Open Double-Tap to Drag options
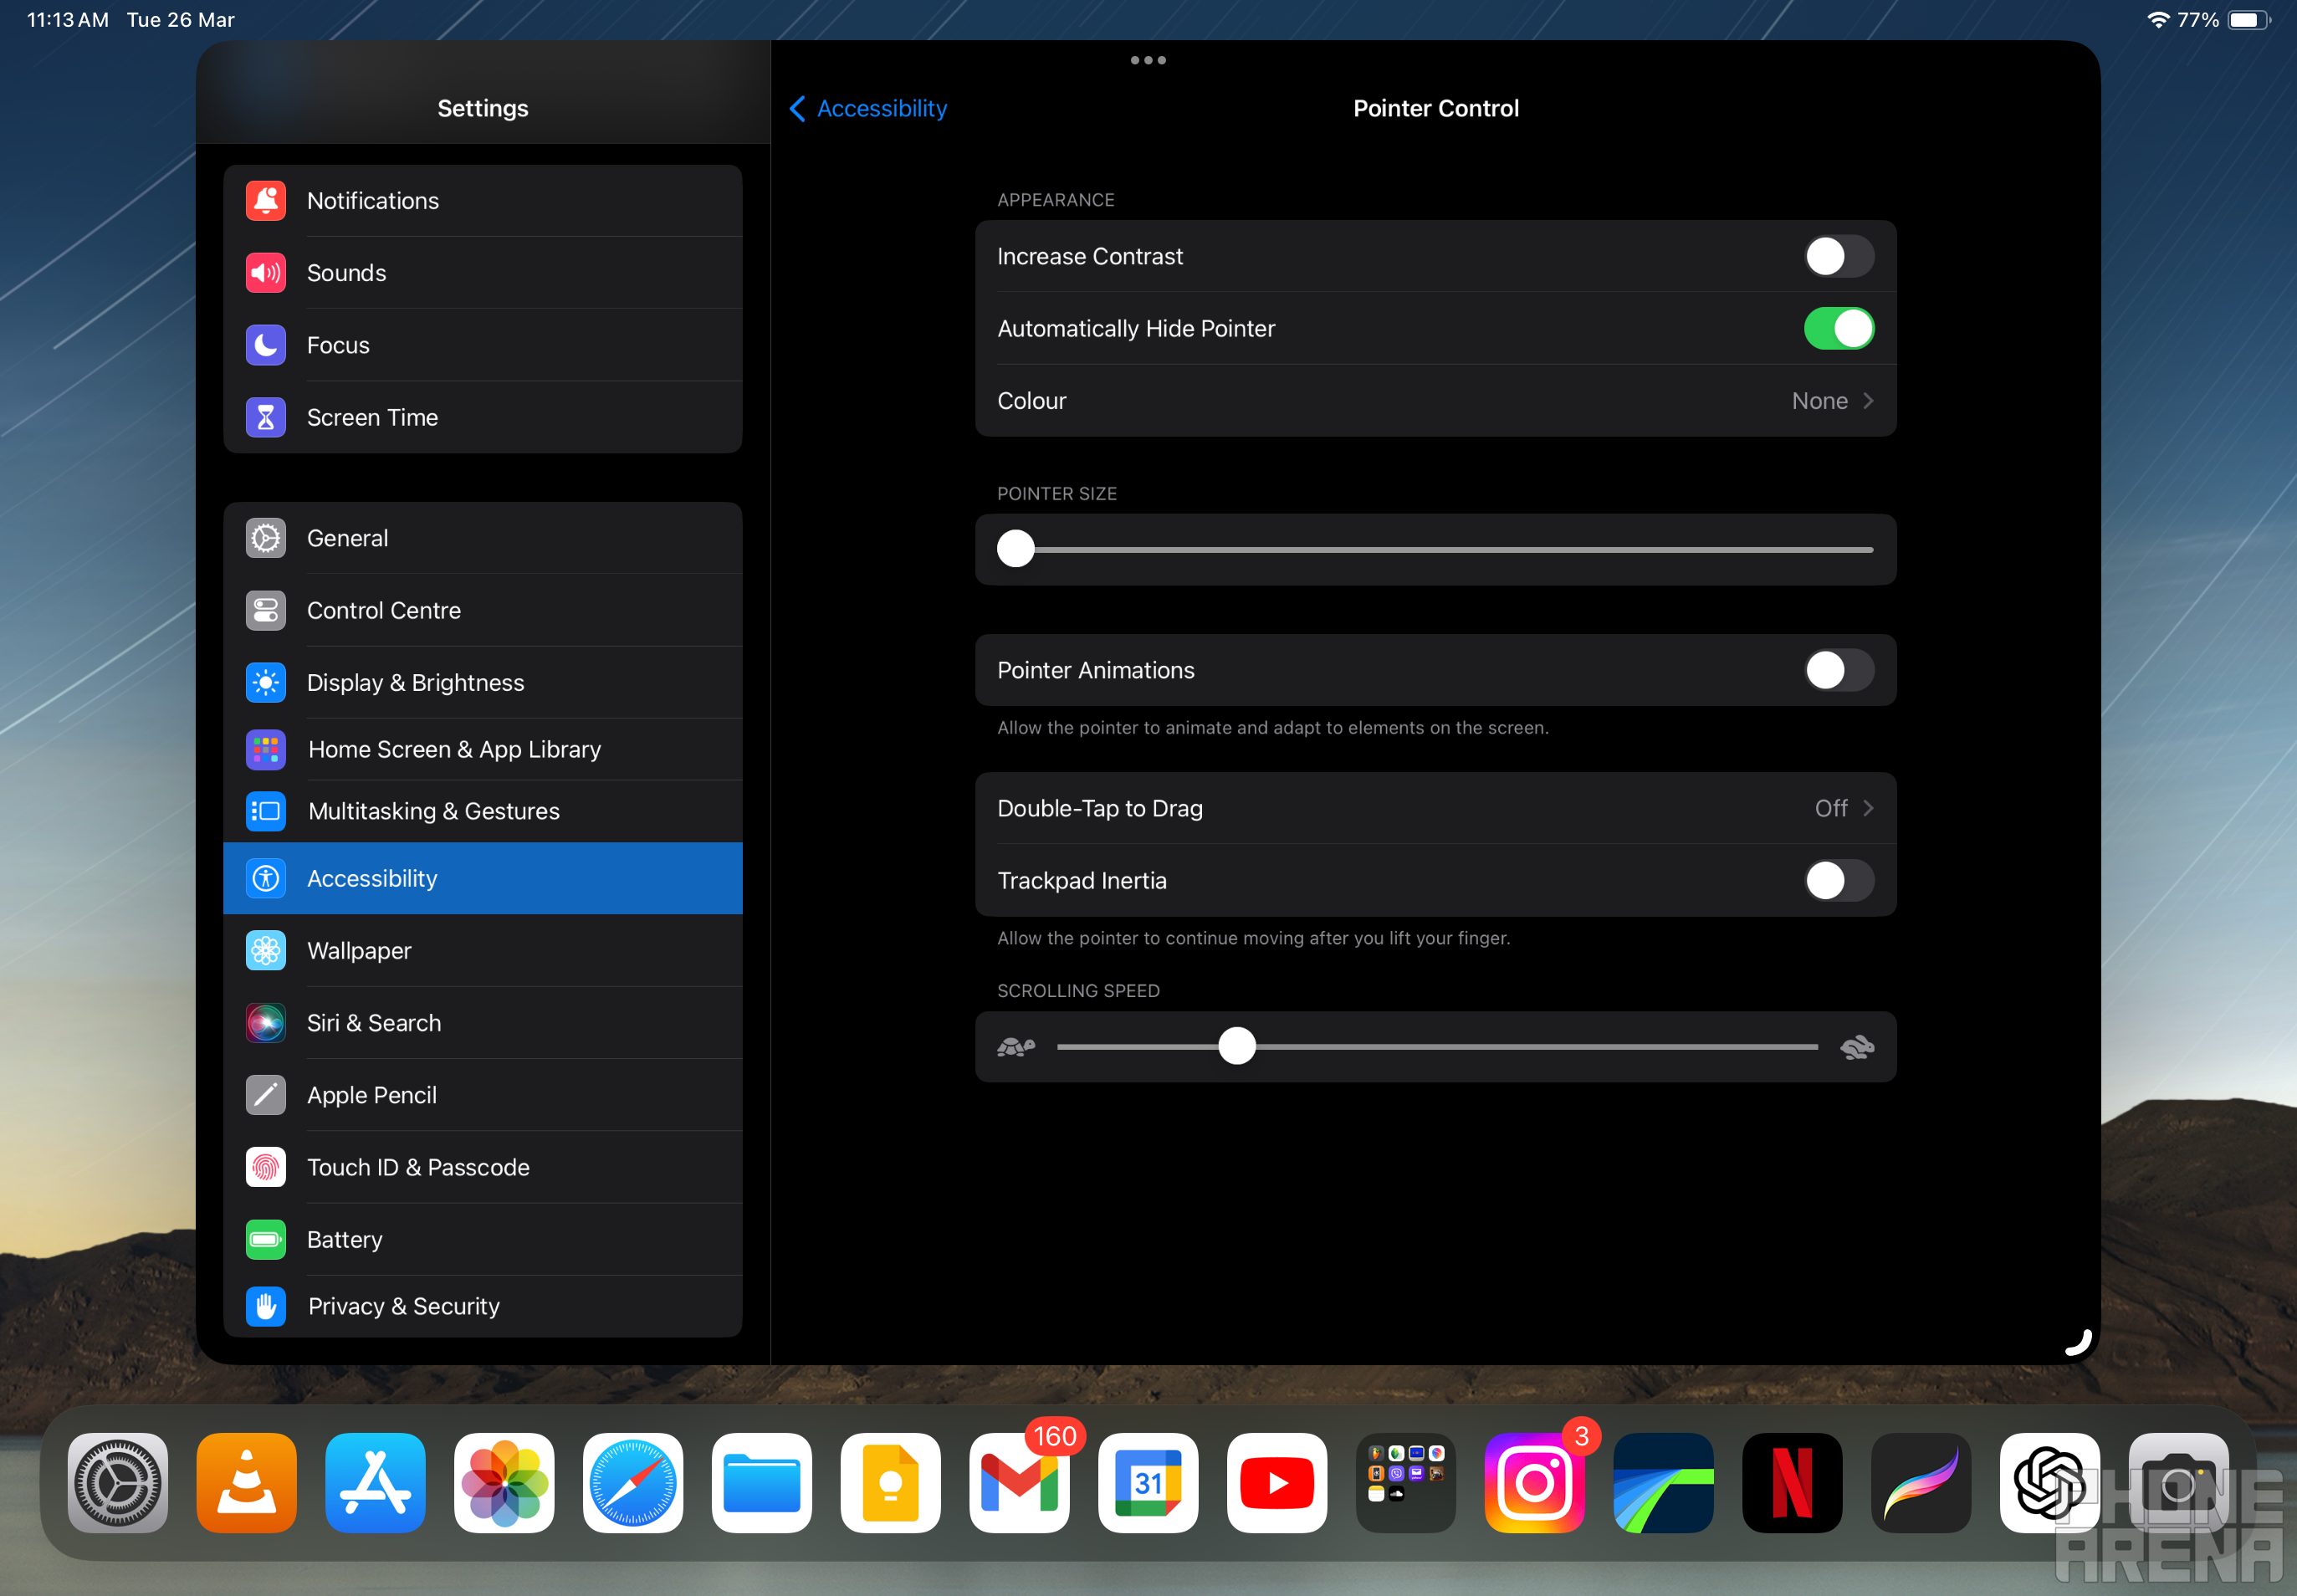 1435,808
